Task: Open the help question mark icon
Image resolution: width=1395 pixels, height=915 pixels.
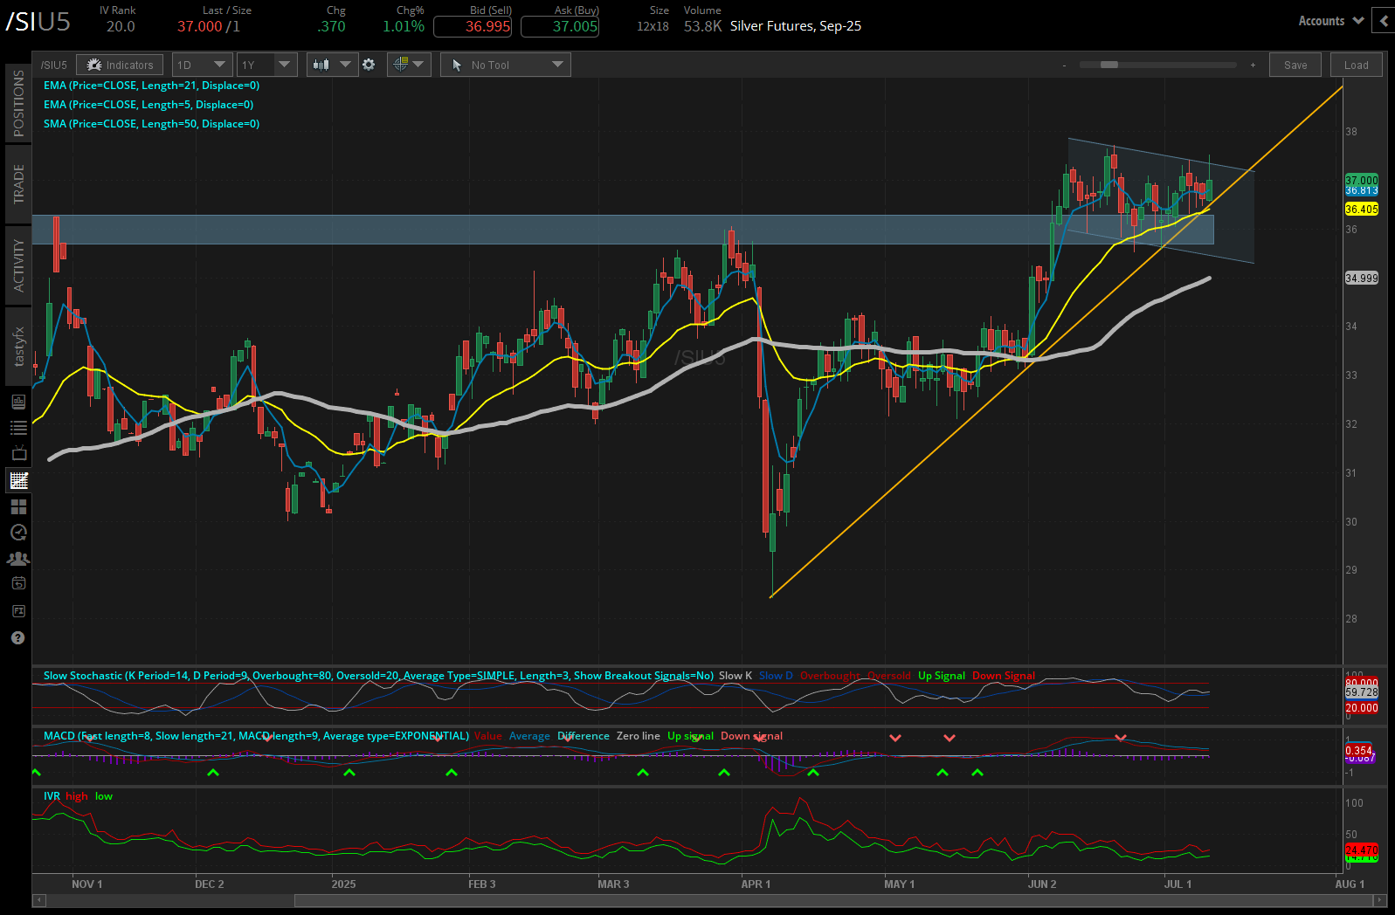Action: click(18, 638)
